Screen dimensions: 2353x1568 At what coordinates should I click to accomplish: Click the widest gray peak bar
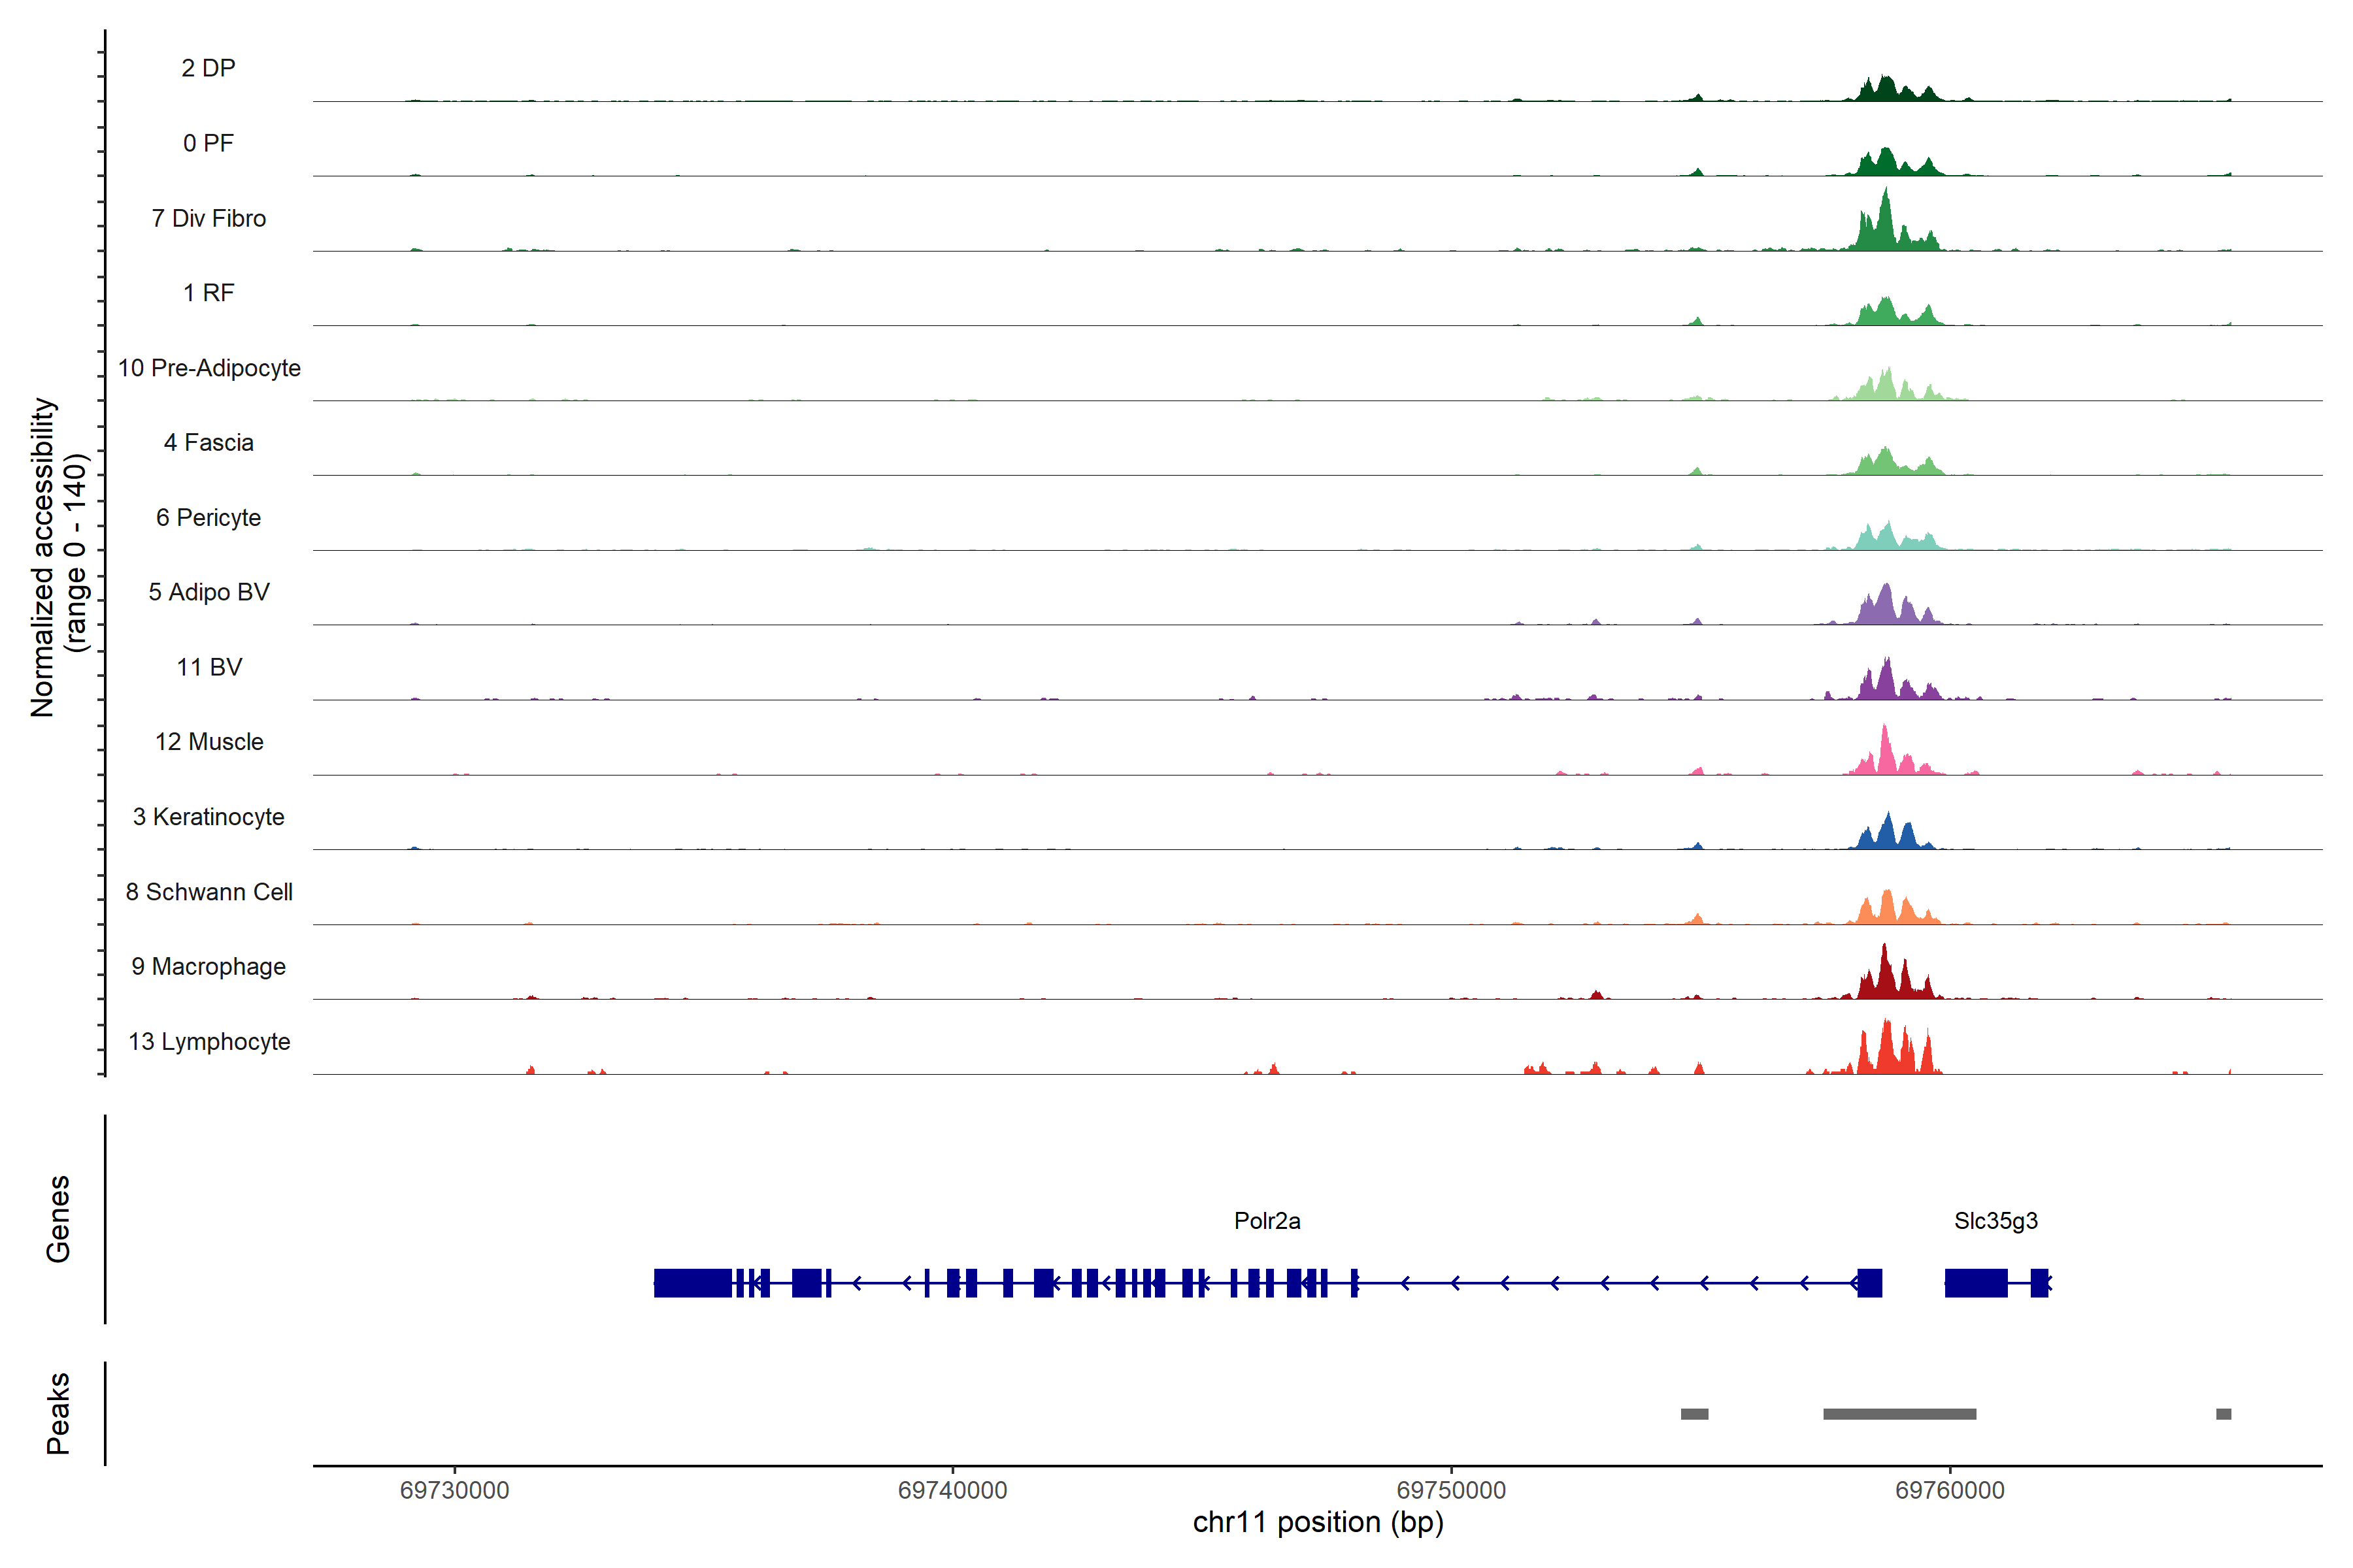[1899, 1414]
